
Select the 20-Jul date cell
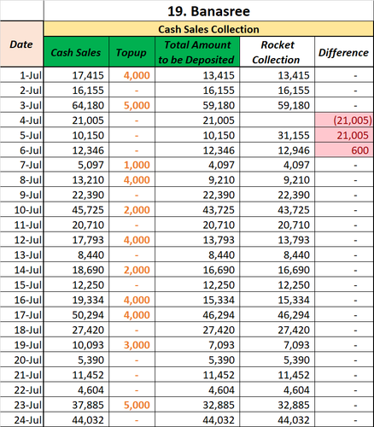point(21,360)
